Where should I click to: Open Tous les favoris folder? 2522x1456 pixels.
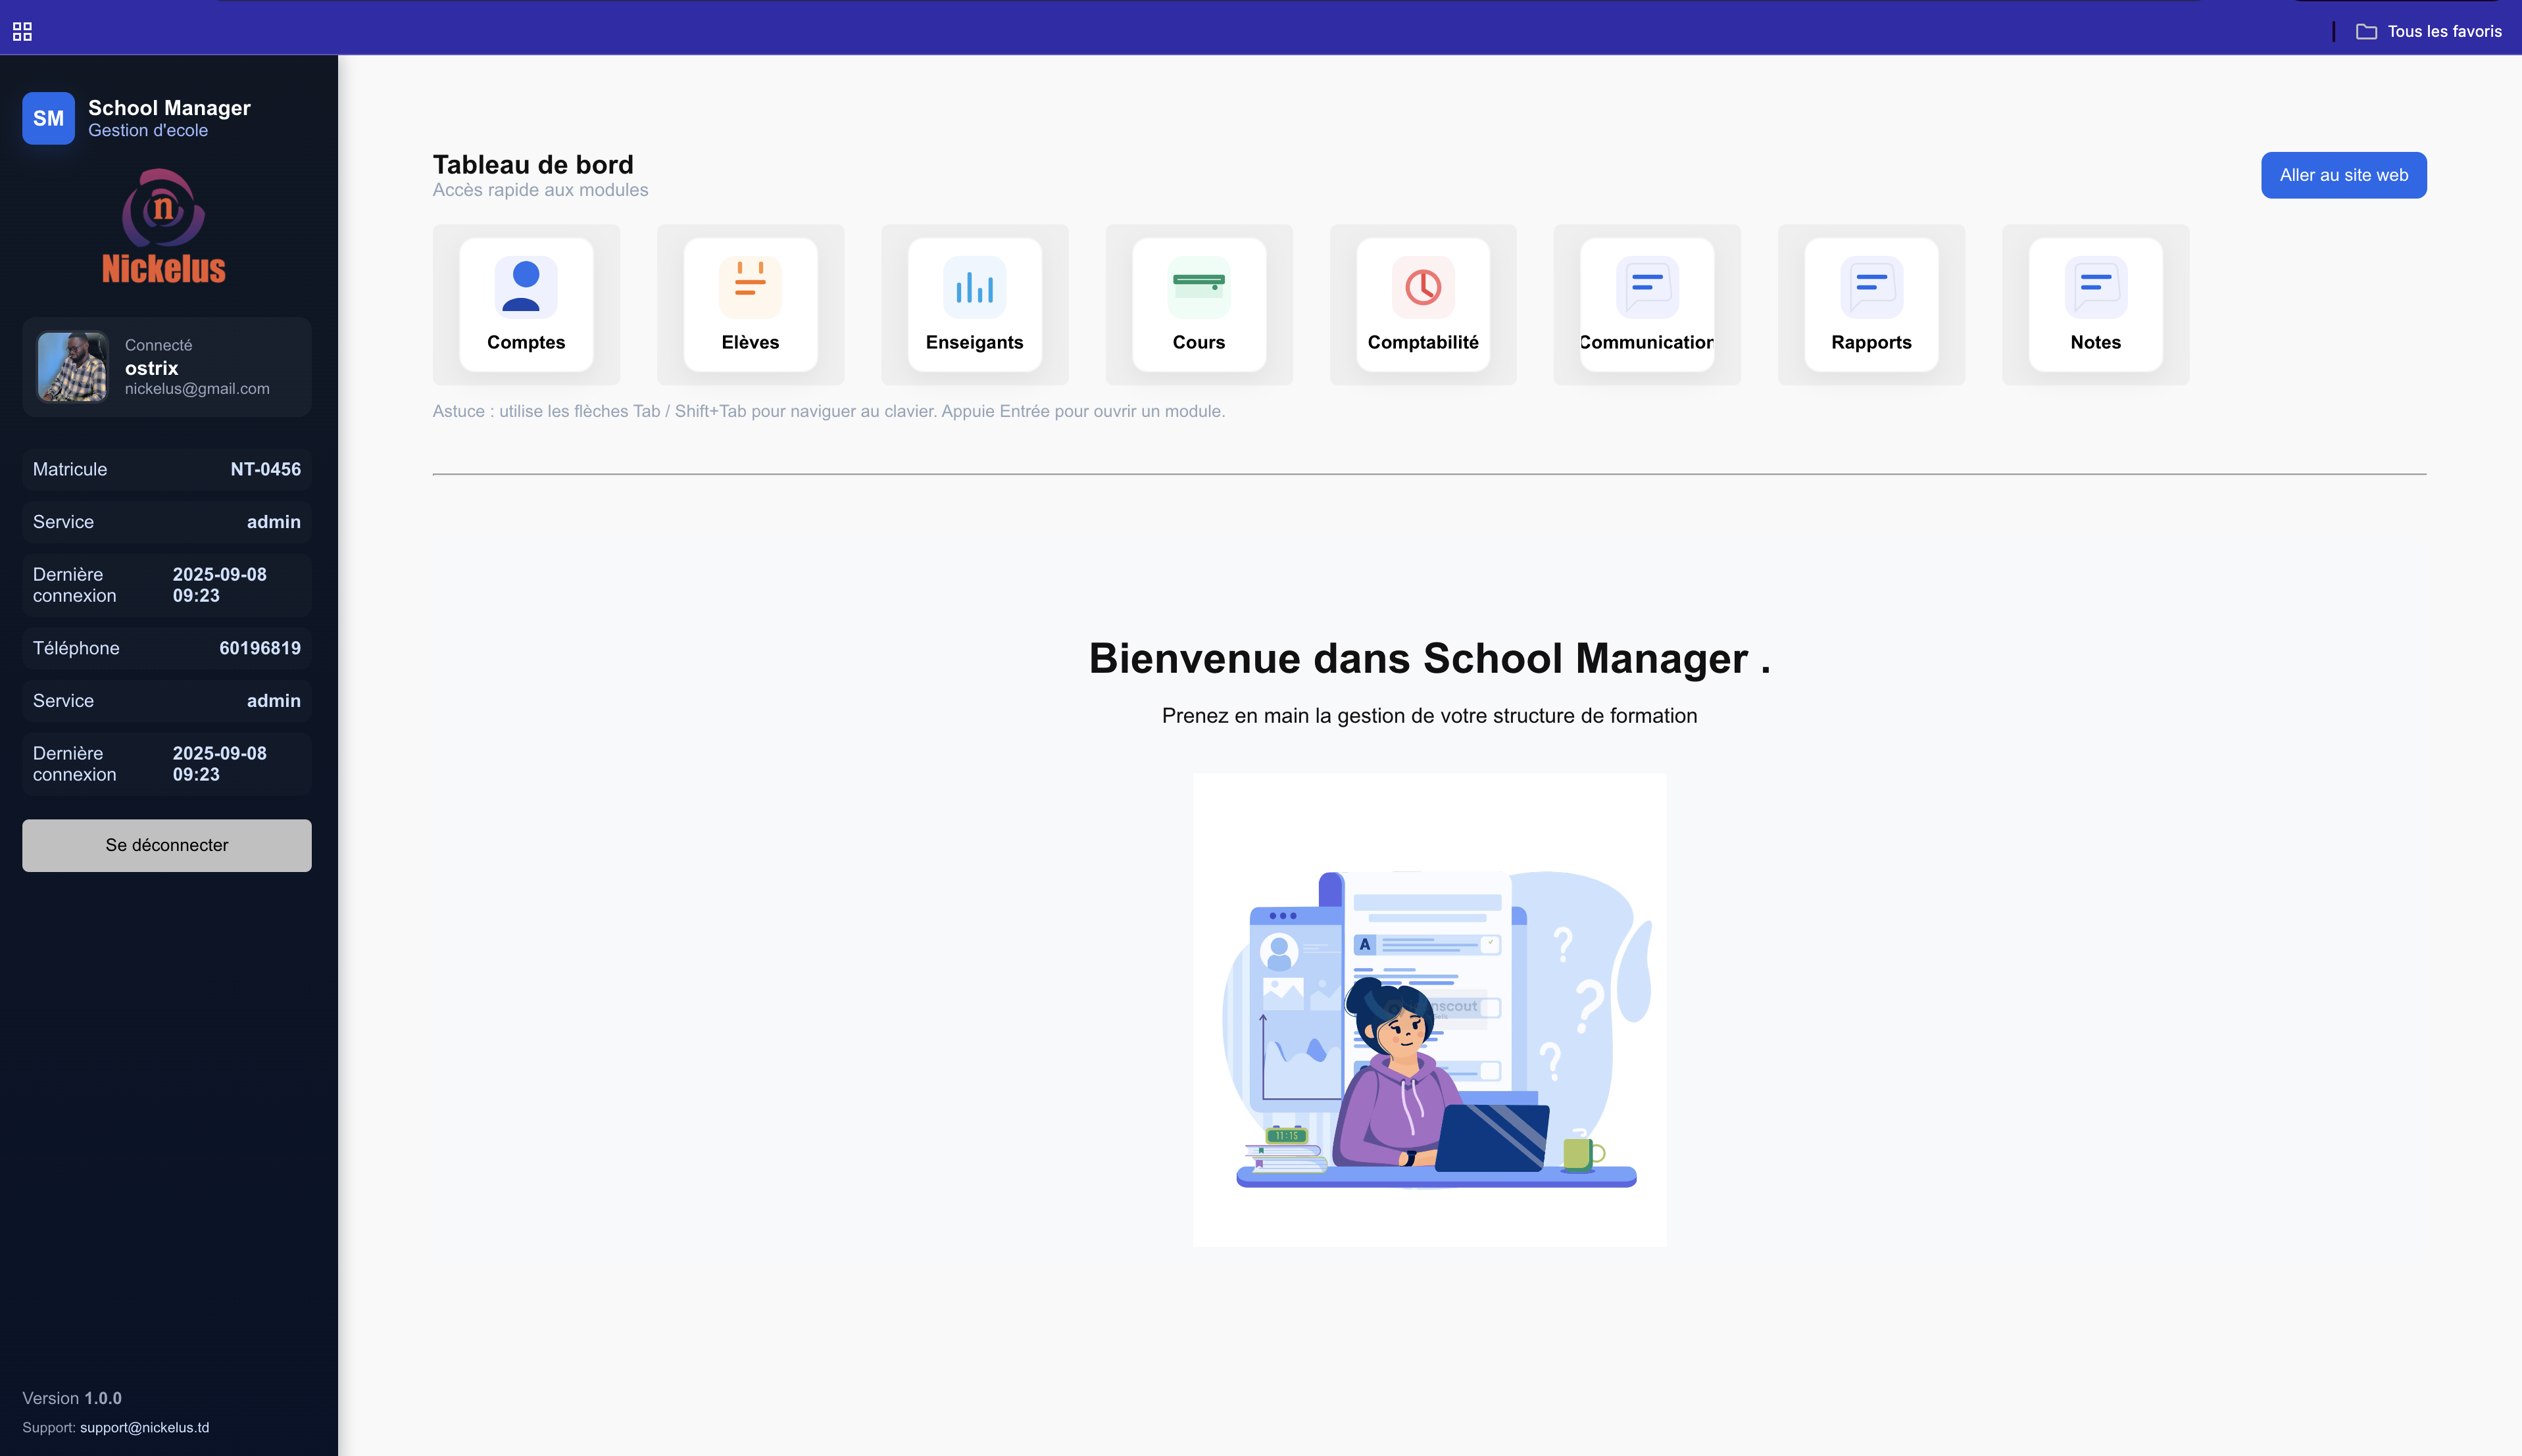tap(2429, 32)
